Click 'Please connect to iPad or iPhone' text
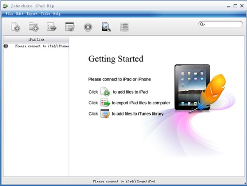The width and height of the screenshot is (247, 186). 119,79
